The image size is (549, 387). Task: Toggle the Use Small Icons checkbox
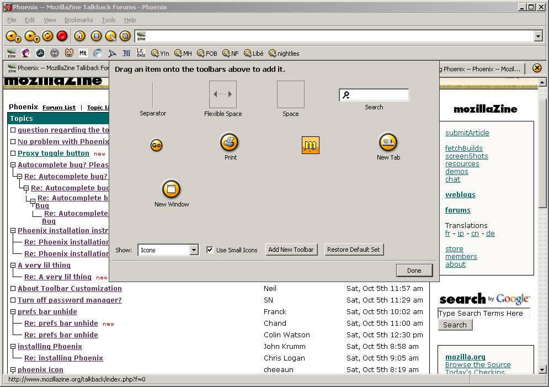210,250
